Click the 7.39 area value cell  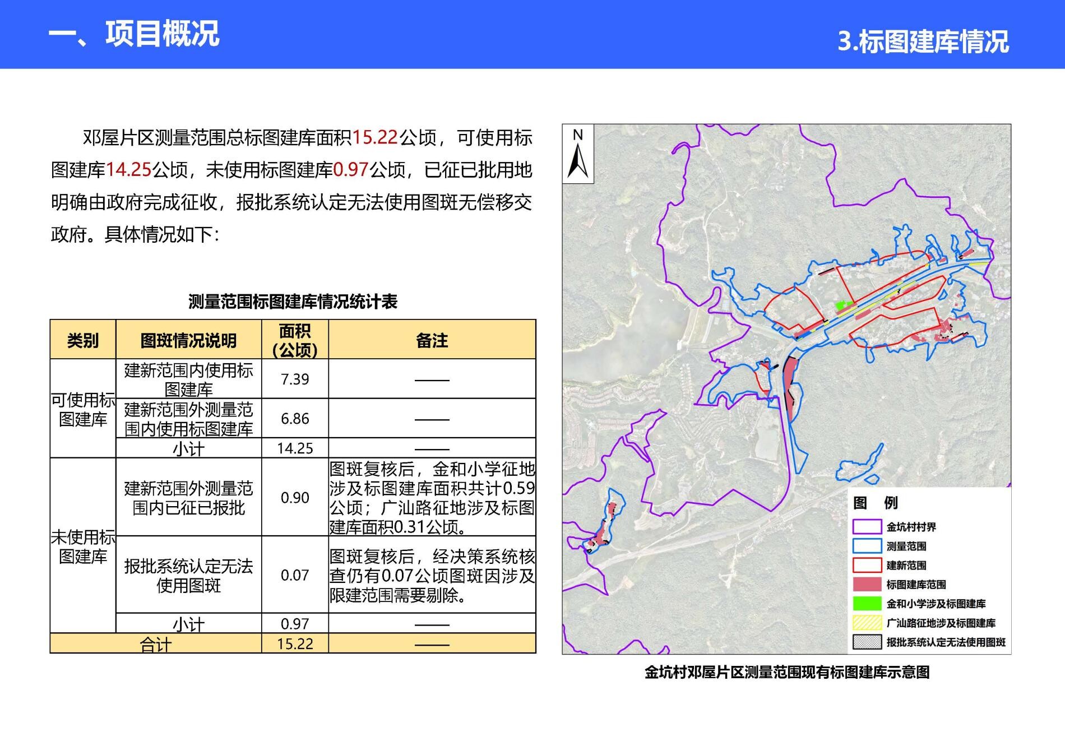(295, 379)
